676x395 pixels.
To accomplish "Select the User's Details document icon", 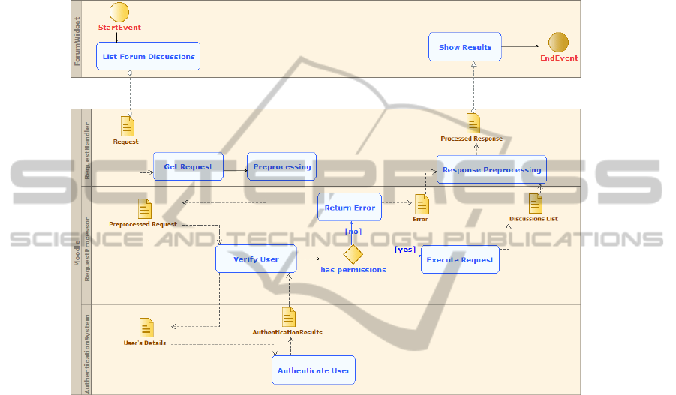I will [x=146, y=328].
